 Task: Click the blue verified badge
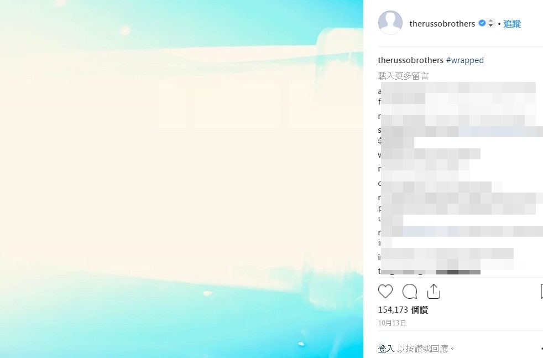coord(482,23)
